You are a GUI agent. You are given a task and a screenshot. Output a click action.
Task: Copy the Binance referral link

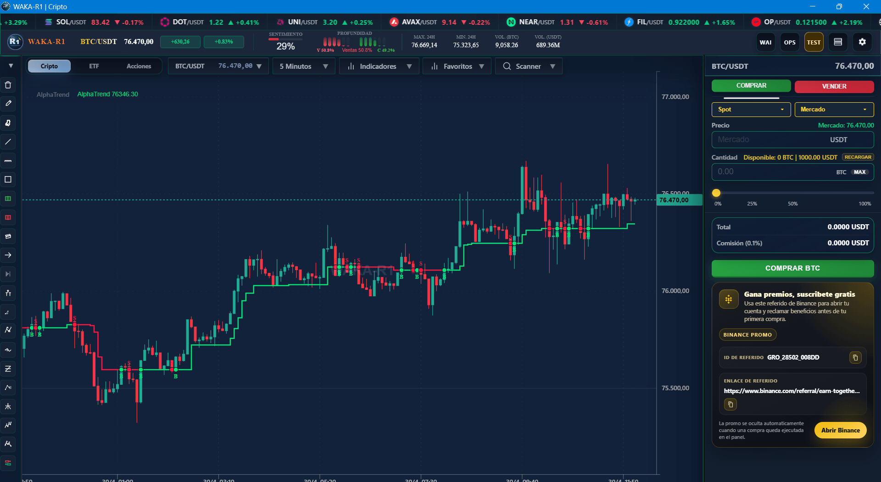[x=730, y=404]
